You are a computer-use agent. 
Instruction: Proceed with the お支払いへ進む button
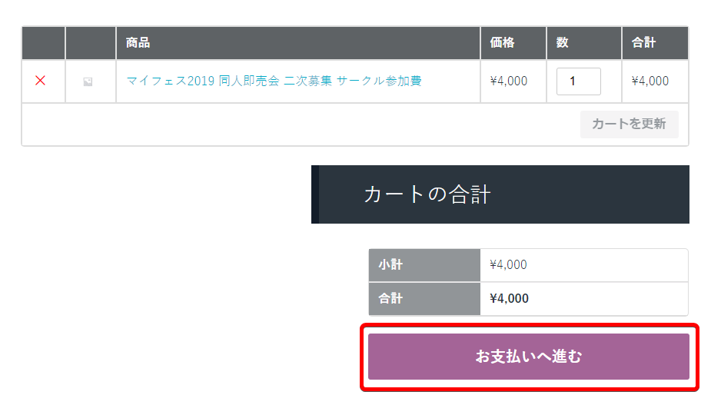[x=529, y=357]
